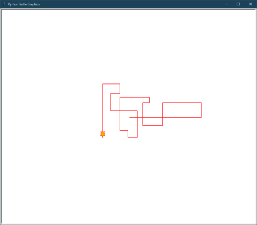Click the topmost horizontal red segment above the turtle

click(111, 84)
